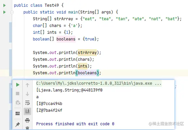Image resolution: width=188 pixels, height=130 pixels.
Task: Select the true literal in the booleans array
Action: pyautogui.click(x=90, y=39)
